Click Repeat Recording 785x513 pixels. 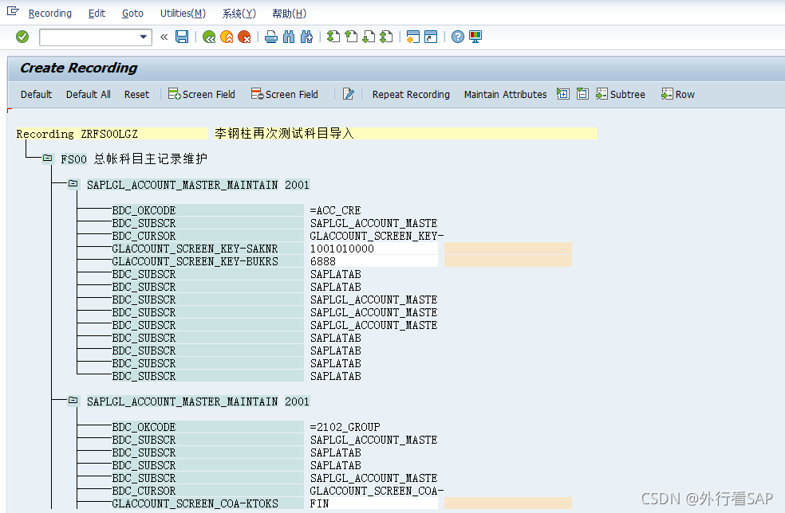pos(411,95)
